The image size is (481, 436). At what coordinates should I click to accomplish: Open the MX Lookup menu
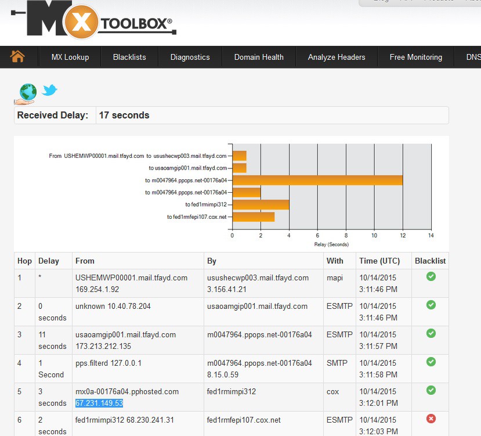70,57
